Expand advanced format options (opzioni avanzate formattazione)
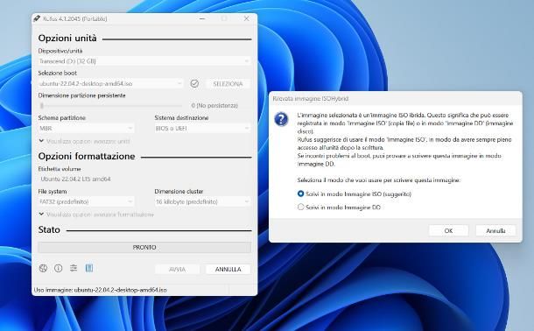Viewport: 534px width, 331px height. click(96, 215)
